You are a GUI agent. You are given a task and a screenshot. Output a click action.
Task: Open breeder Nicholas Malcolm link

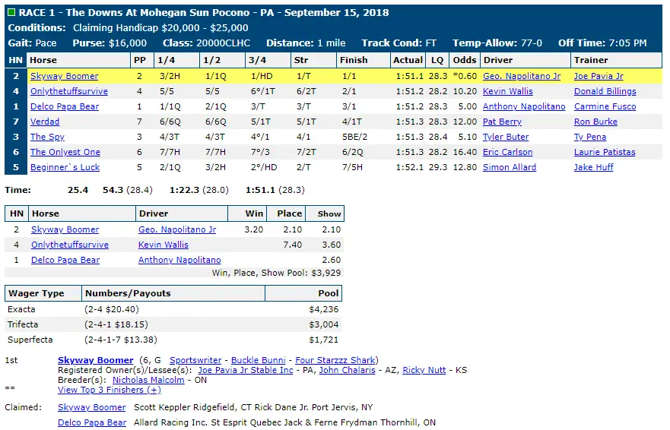point(148,380)
